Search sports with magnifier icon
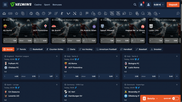This screenshot has width=182, height=102. pos(178,13)
